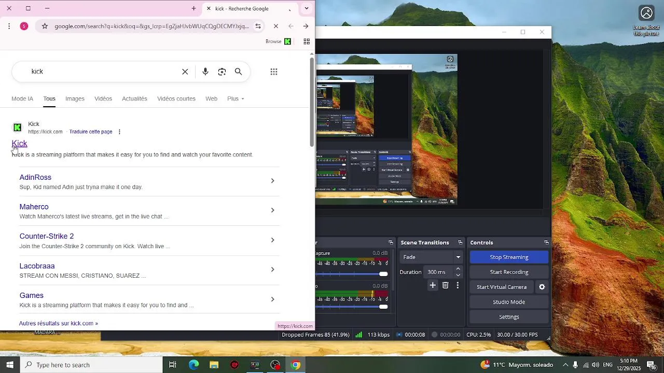The width and height of the screenshot is (664, 373).
Task: Open the Chrome apps grid shortcut
Action: click(x=307, y=41)
